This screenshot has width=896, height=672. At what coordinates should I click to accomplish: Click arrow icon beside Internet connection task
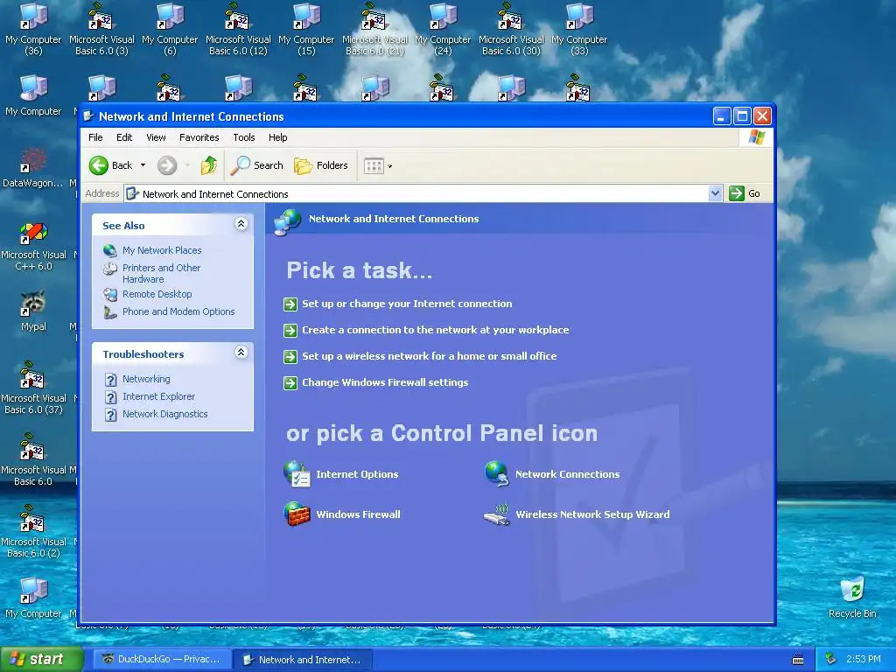tap(290, 304)
